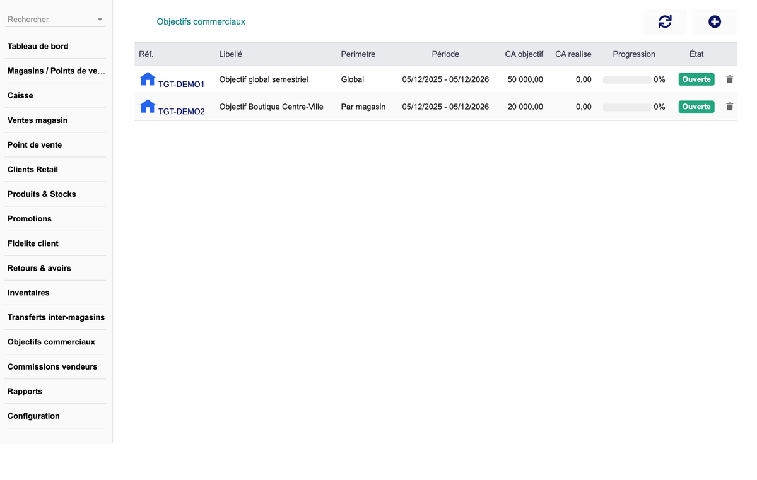Sort by Libellé column header
757x480 pixels.
(x=231, y=54)
